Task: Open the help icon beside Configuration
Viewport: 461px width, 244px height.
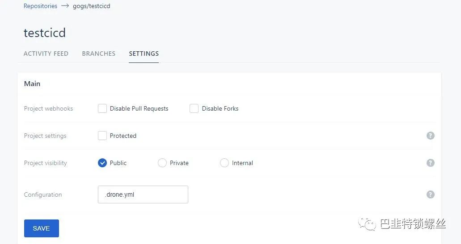Action: pos(431,194)
